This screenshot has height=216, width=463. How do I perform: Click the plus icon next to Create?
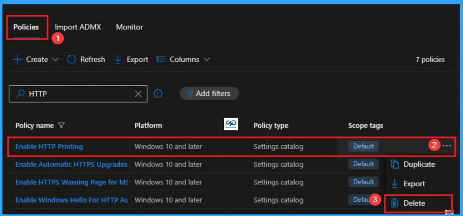18,60
